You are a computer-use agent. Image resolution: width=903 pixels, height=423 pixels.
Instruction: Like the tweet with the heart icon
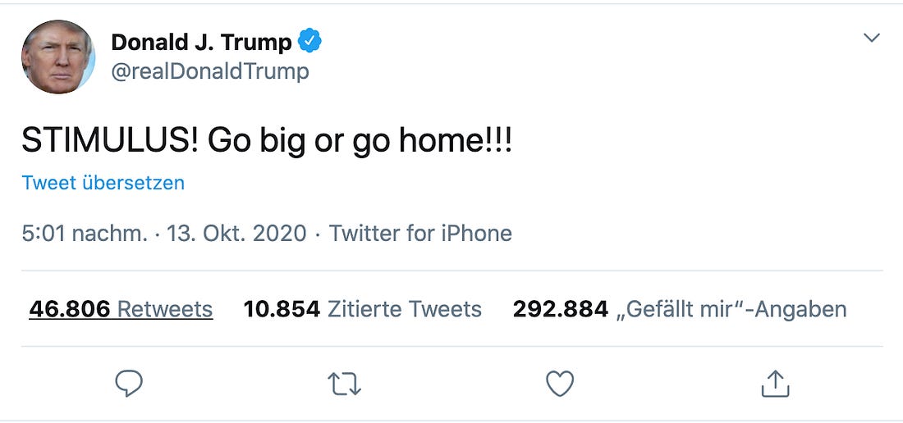(x=560, y=384)
